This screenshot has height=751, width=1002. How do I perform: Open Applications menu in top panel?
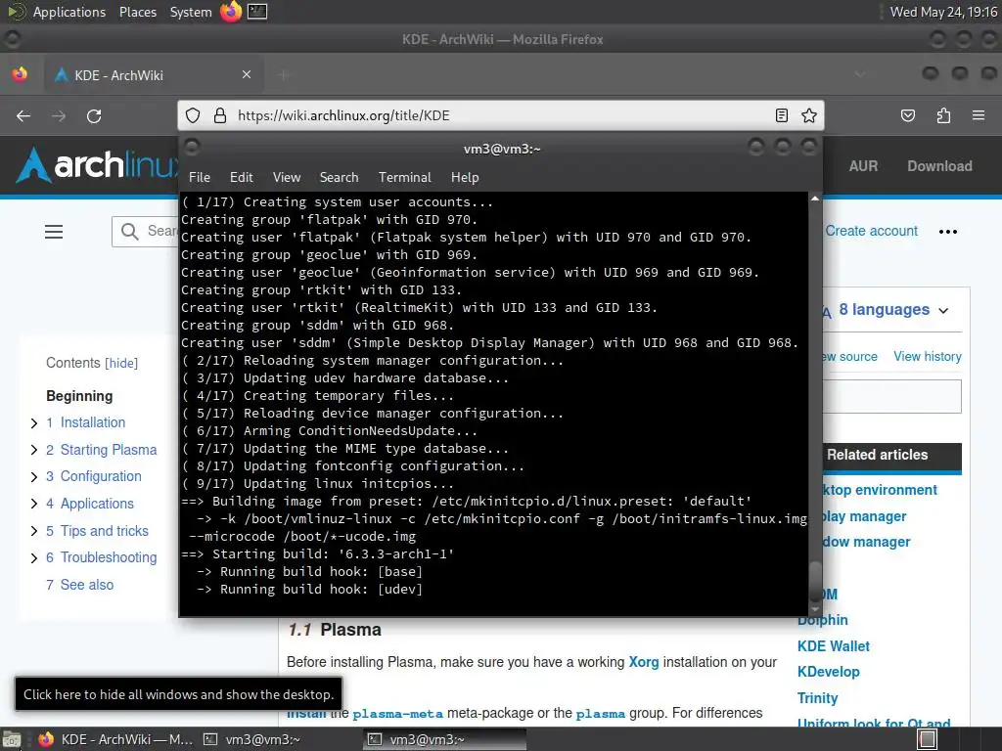pyautogui.click(x=69, y=12)
